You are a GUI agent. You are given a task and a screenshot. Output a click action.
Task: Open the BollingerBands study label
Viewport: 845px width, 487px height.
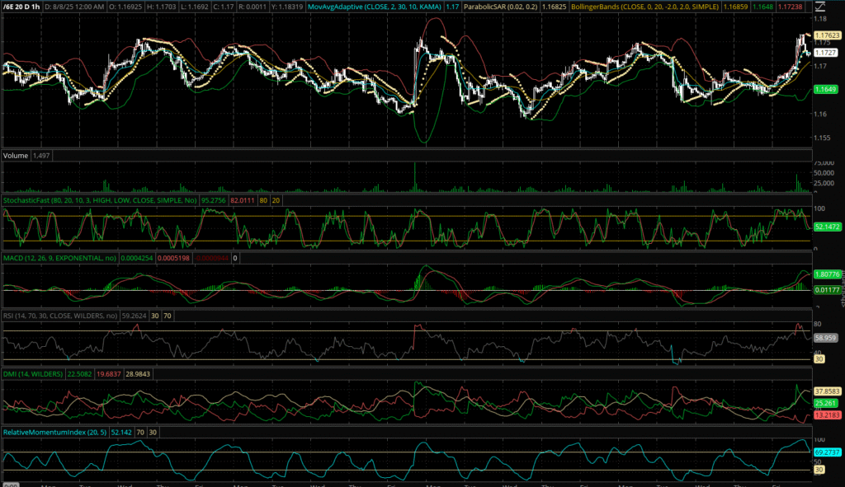coord(644,7)
